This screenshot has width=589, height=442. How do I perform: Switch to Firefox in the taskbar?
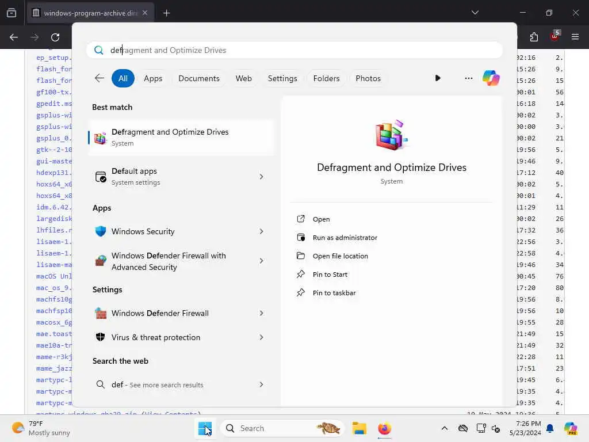click(384, 428)
